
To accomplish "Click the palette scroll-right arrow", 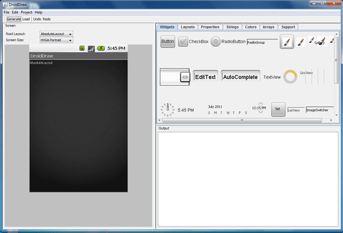I will tap(331, 120).
